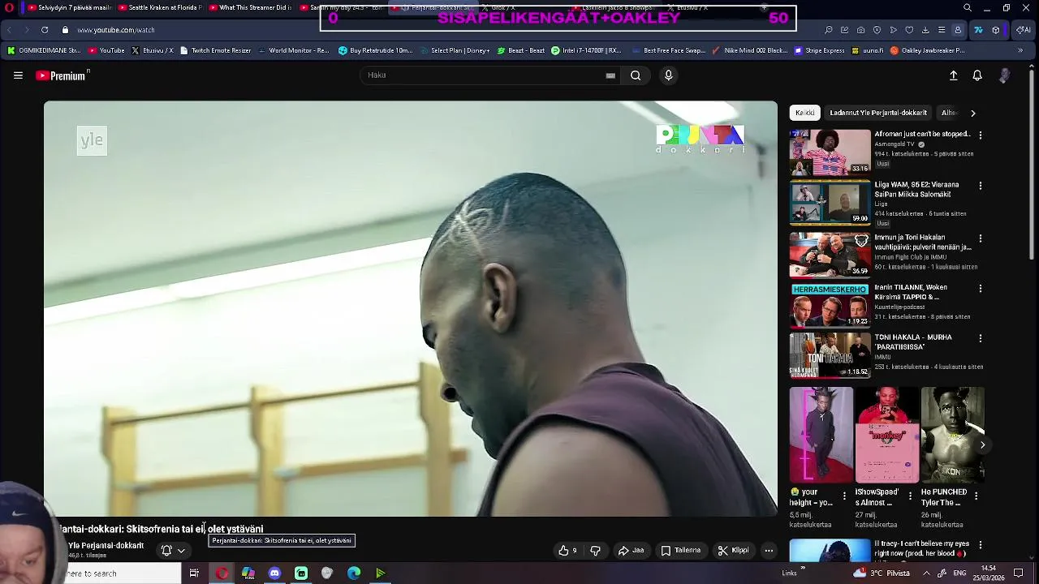Add page to bookmarks with heart icon
Screen dimensions: 1039x584
pos(910,30)
